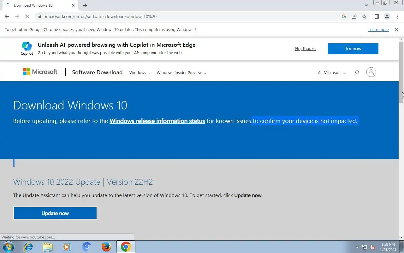Click the Download Windows 10 heading

pyautogui.click(x=70, y=105)
